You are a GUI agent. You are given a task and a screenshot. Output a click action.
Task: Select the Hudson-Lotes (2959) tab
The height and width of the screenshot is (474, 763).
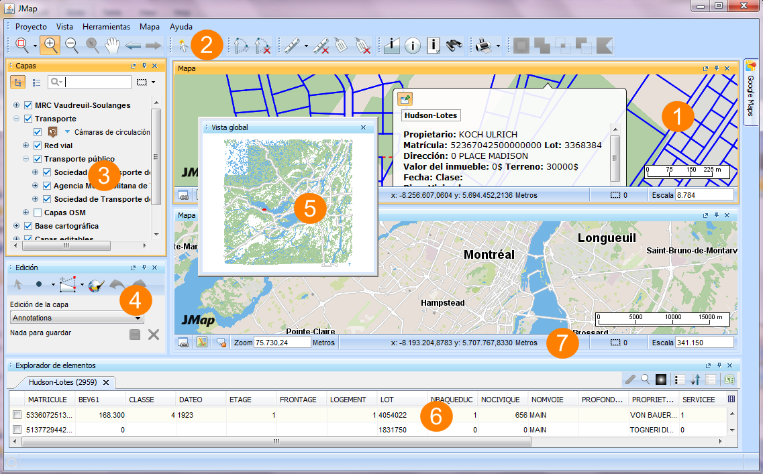[62, 382]
